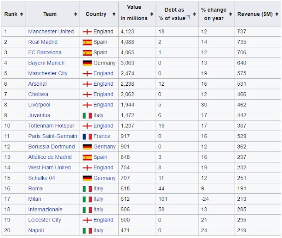The width and height of the screenshot is (282, 238).
Task: Open Italy link in Juventus row
Action: (x=98, y=115)
